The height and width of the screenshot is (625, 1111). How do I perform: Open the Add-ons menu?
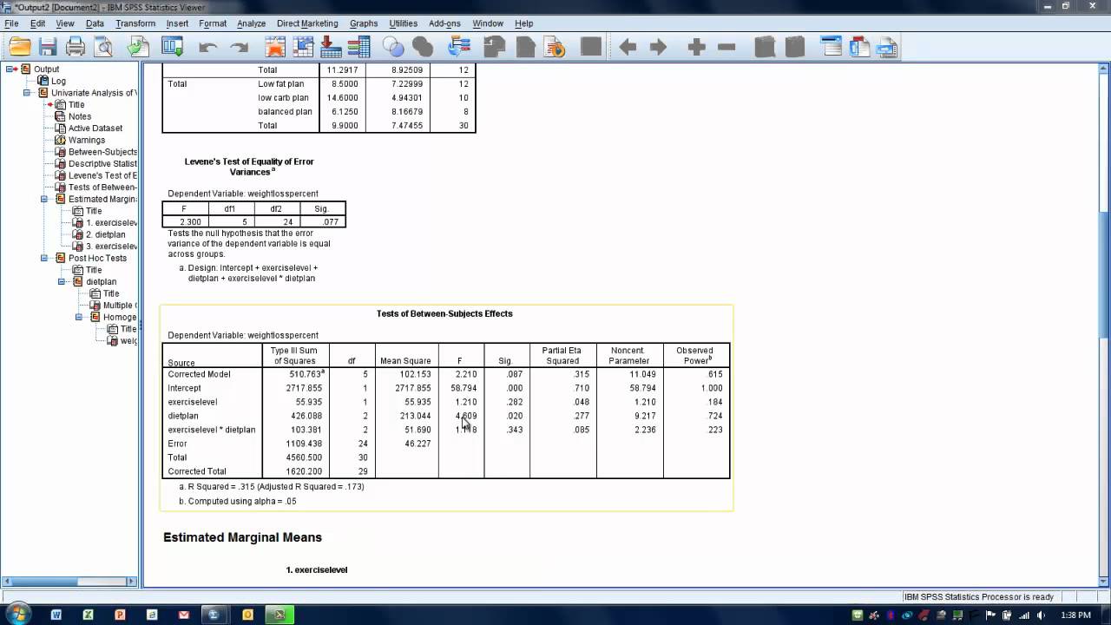[x=444, y=23]
